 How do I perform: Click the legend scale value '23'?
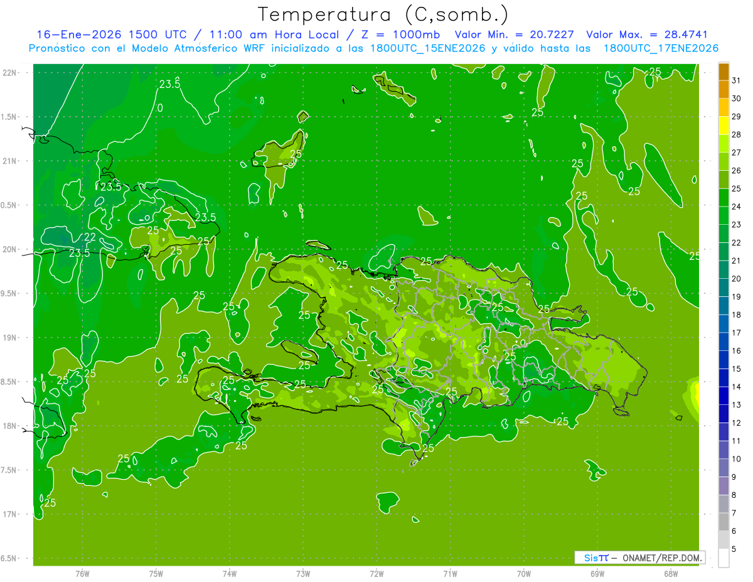tap(737, 225)
